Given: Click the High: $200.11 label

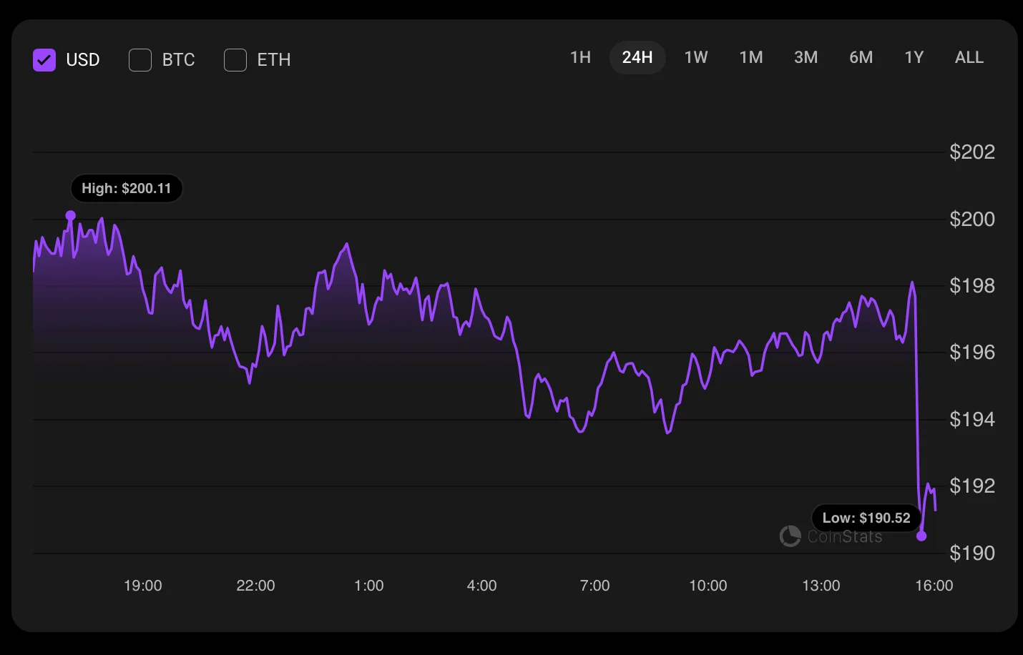Looking at the screenshot, I should (127, 189).
